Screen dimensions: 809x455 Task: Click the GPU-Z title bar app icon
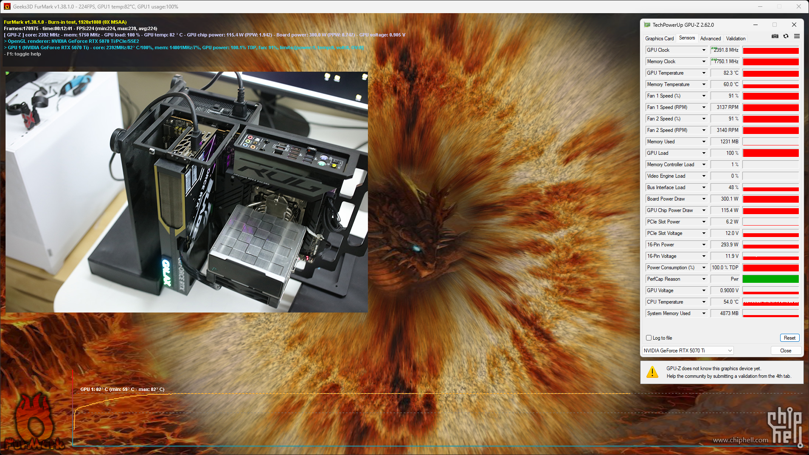(x=647, y=25)
